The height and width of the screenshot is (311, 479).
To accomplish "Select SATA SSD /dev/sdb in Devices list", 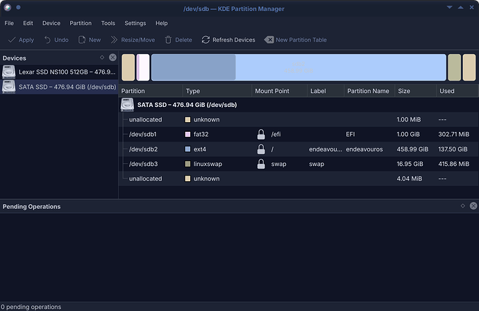I will click(59, 87).
